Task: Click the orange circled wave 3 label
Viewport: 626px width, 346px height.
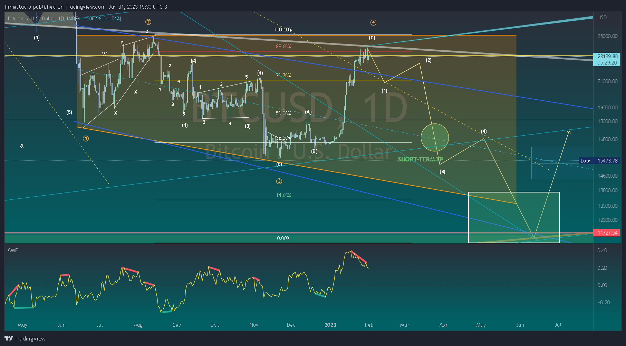Action: pos(279,181)
